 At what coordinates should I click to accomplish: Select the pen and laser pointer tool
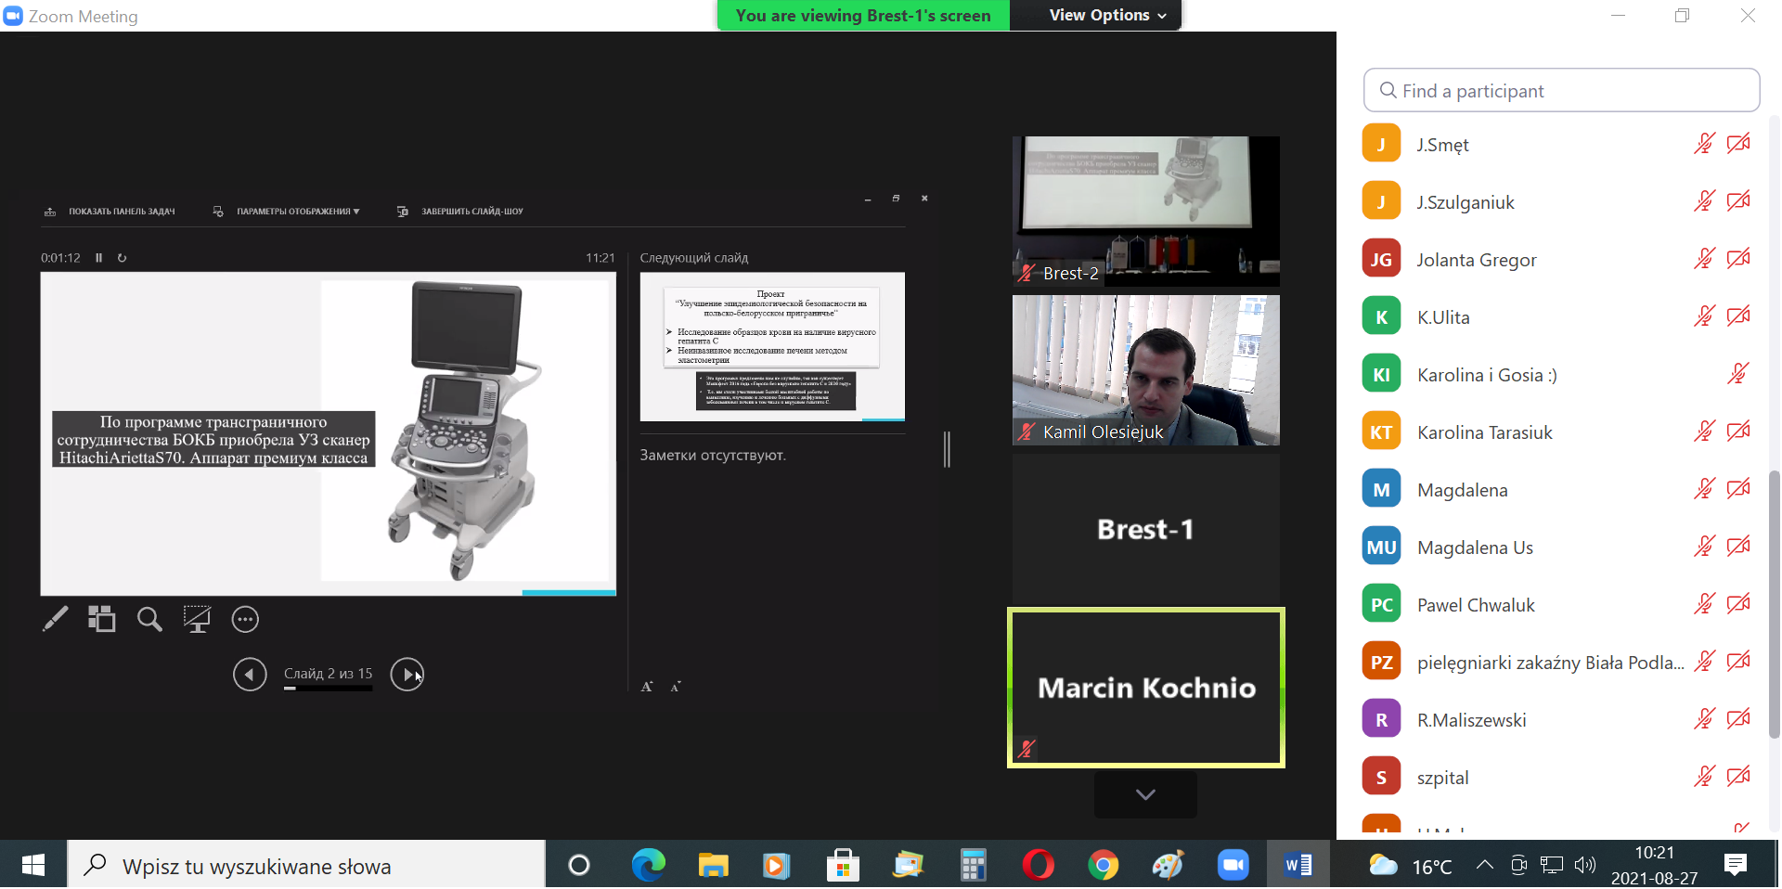tap(55, 619)
